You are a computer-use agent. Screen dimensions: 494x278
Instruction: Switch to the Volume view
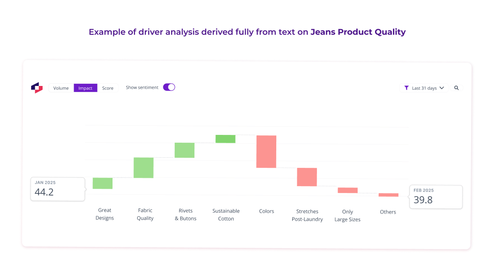point(60,88)
